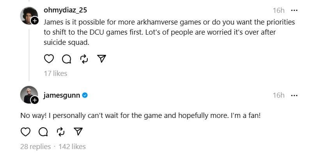View the 142 likes list
The height and width of the screenshot is (158, 314).
pos(72,146)
